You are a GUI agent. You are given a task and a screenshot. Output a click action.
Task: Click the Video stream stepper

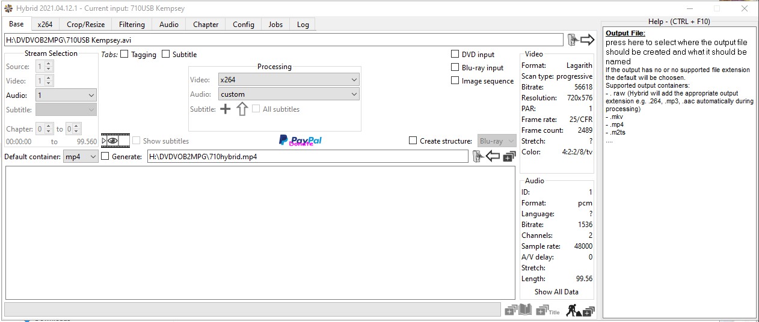45,80
